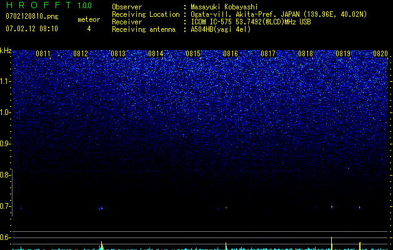Click the kHz axis unit label
The image size is (393, 250).
coord(6,51)
